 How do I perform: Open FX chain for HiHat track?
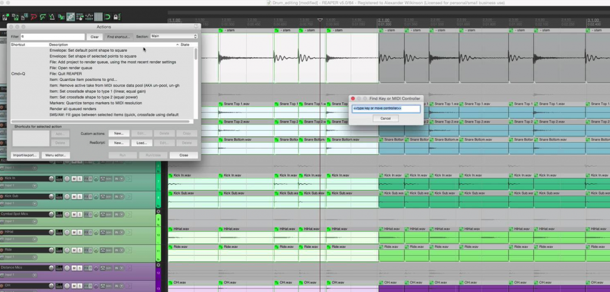[x=86, y=232]
